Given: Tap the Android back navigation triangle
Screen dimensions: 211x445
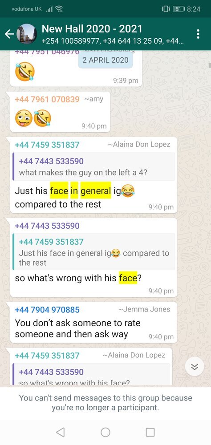Looking at the screenshot, I should [61, 432].
